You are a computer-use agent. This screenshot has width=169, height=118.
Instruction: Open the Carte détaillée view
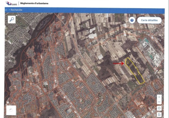tap(149, 20)
